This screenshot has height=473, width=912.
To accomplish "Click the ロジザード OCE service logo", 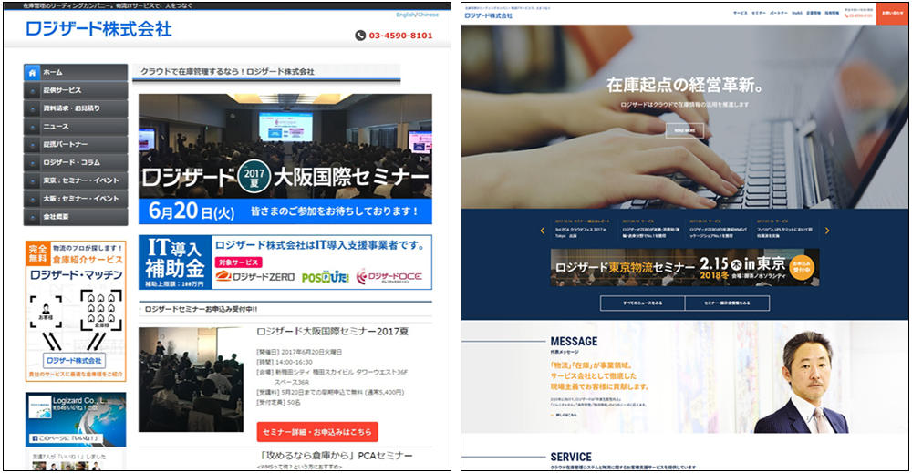I will [389, 276].
